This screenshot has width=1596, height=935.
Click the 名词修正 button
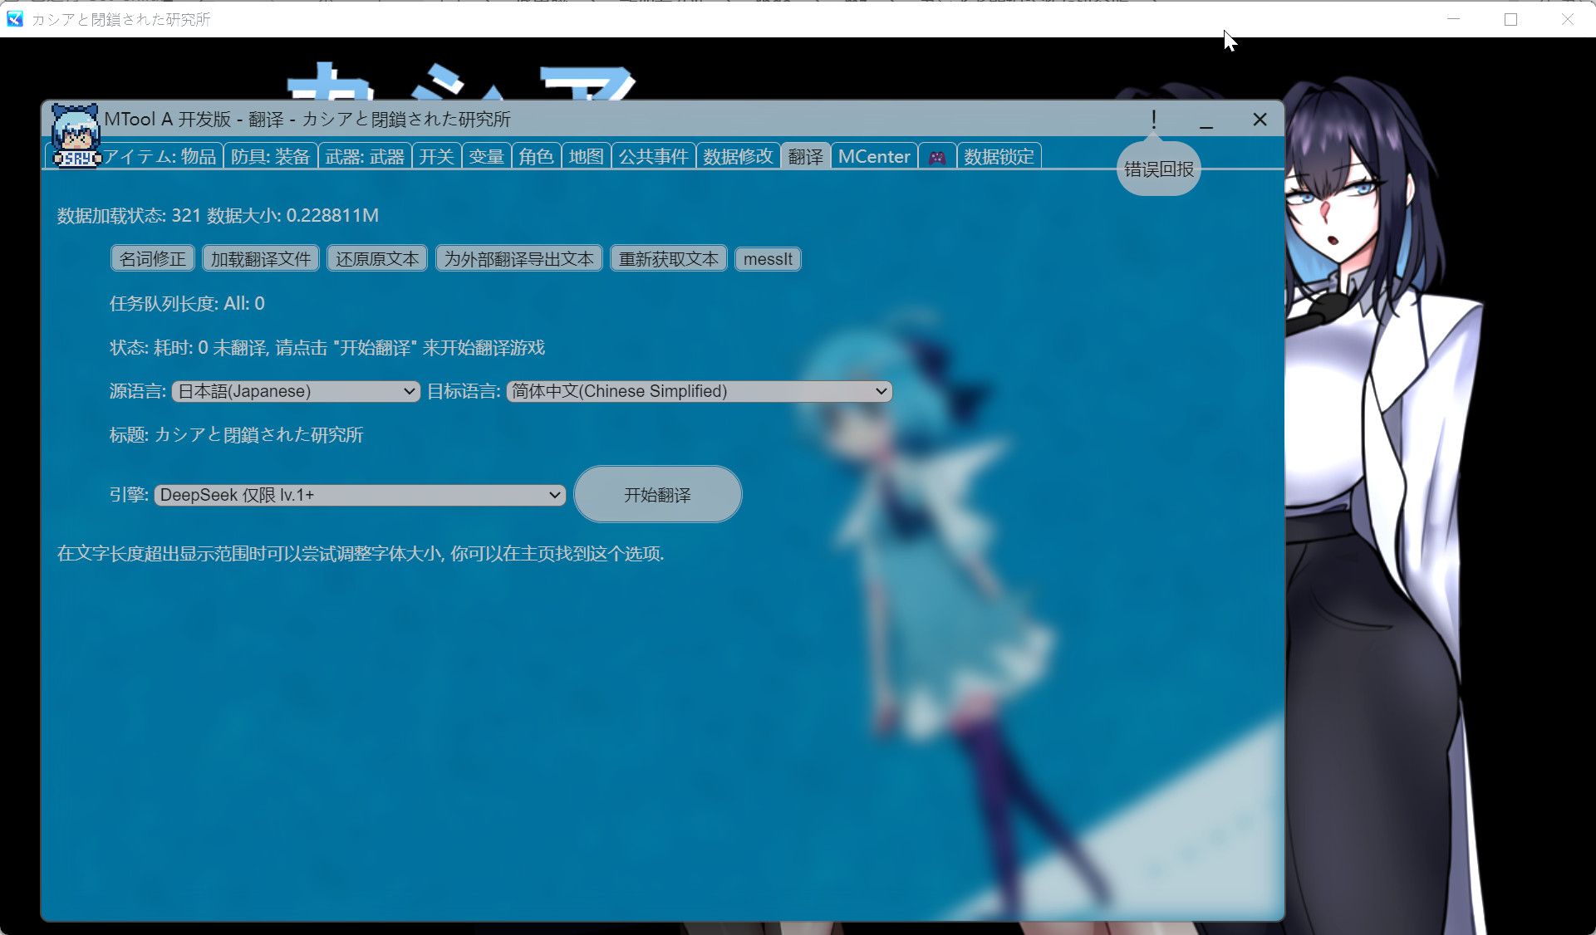153,259
